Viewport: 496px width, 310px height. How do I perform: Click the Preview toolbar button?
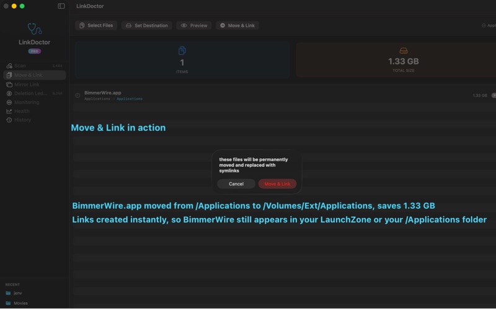[x=194, y=25]
